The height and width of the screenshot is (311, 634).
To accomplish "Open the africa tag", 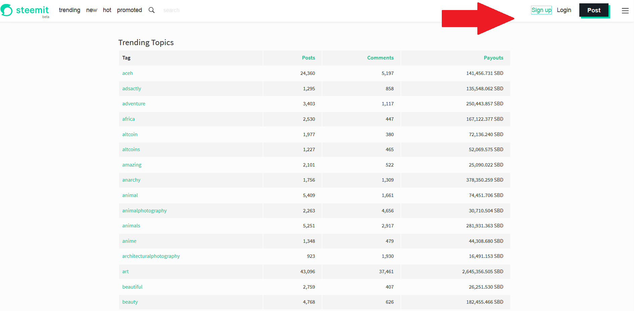I will click(128, 119).
